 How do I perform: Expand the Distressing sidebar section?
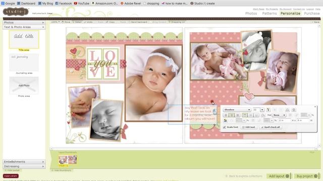tap(24, 166)
